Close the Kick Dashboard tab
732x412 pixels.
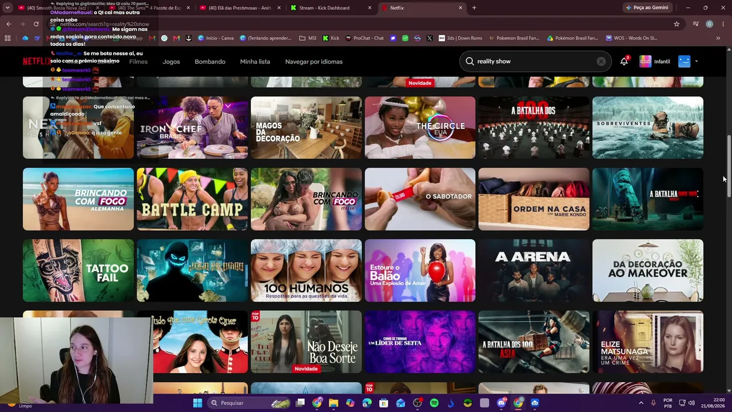pos(369,8)
